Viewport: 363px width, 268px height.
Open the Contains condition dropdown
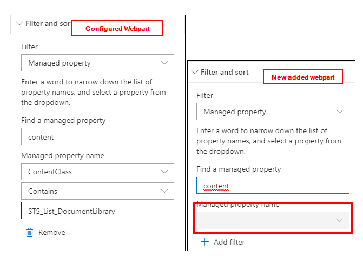(97, 191)
